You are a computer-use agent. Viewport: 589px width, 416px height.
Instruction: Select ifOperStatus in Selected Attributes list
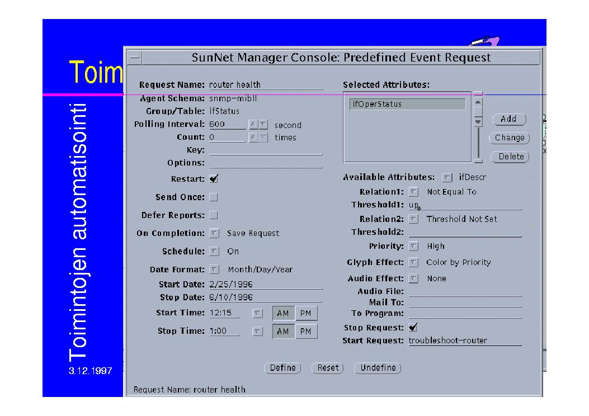click(408, 104)
